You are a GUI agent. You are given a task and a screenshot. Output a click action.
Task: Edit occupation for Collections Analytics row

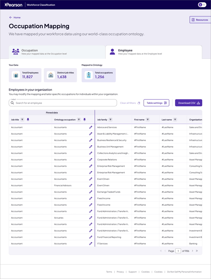pos(91,153)
